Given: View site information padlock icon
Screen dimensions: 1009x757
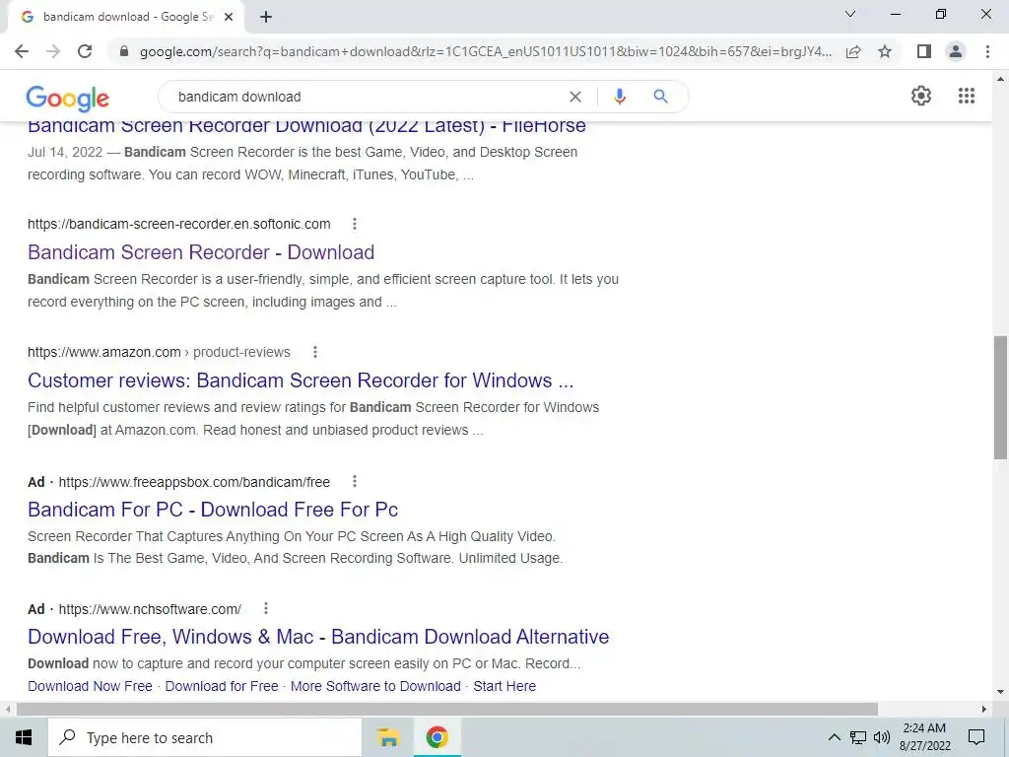Looking at the screenshot, I should click(124, 51).
